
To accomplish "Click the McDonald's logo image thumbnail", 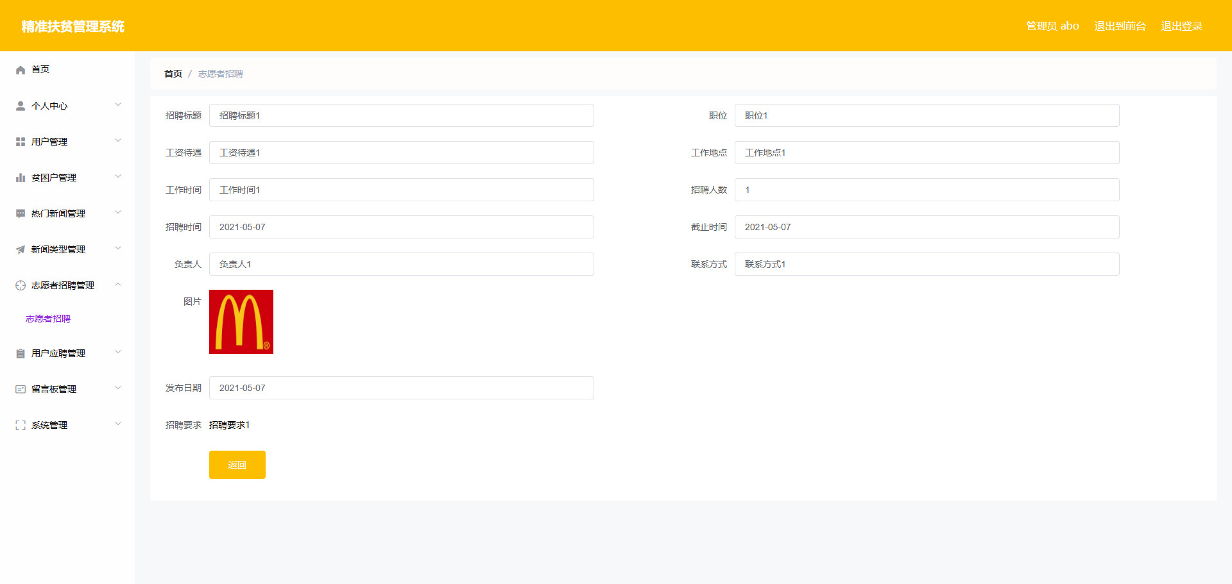I will (x=241, y=322).
